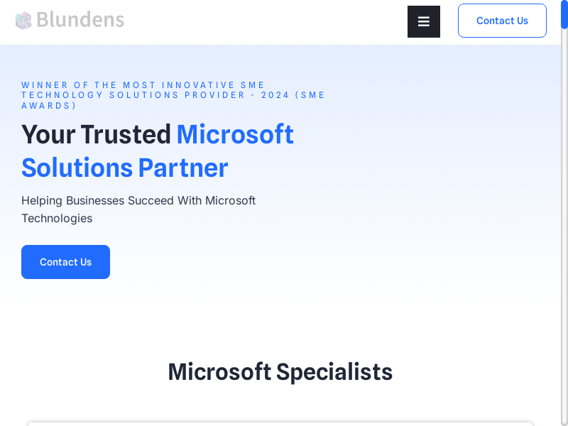Click the "Microsoft Specialists" section heading
This screenshot has height=426, width=568.
point(280,371)
